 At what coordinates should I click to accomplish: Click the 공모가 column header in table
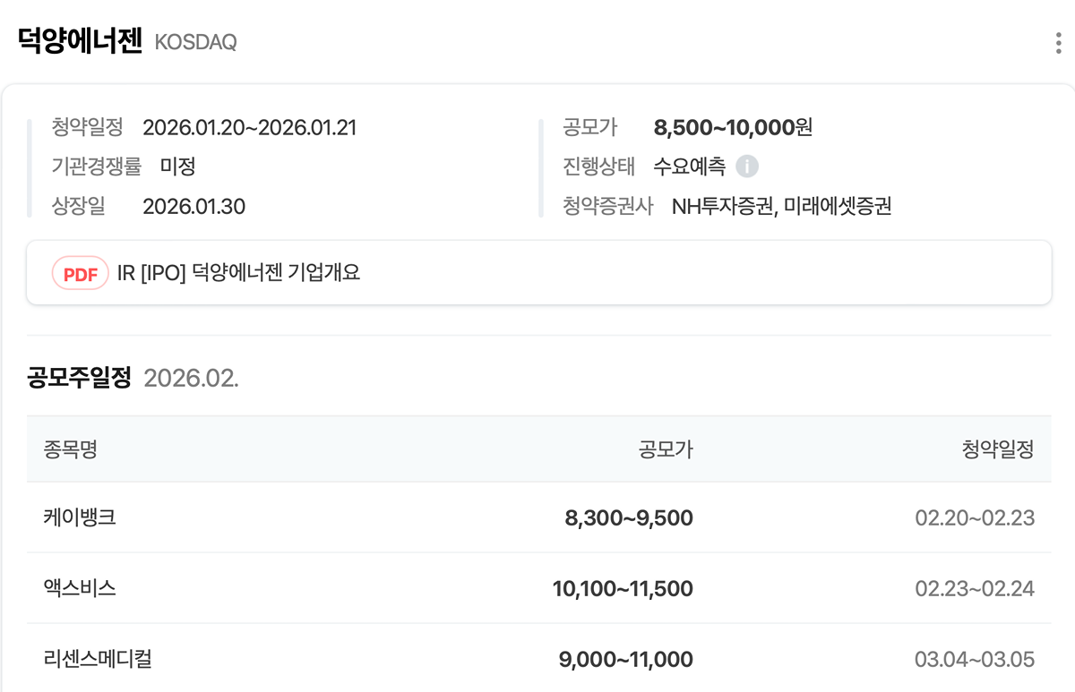pos(665,449)
